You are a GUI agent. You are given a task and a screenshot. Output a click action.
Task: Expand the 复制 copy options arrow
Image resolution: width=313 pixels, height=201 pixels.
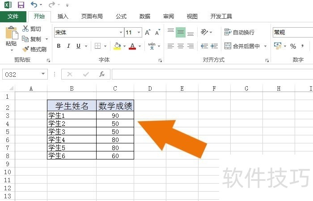pos(47,39)
